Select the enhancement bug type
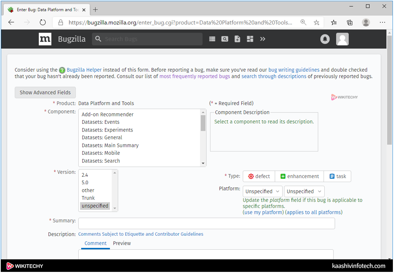Image resolution: width=394 pixels, height=273 pixels. [x=299, y=177]
